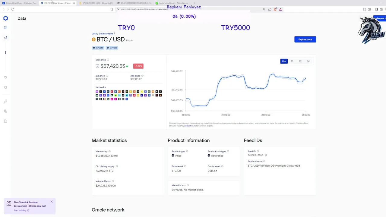
Task: Switch to BTC USDC Bitcoin browser tab
Action: pyautogui.click(x=96, y=3)
